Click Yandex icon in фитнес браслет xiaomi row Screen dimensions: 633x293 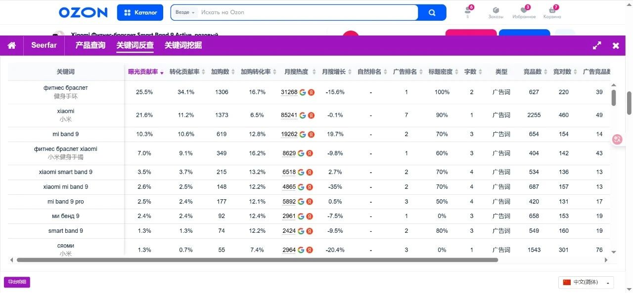click(310, 153)
